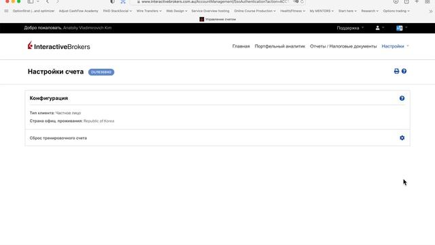Open help next to the print icon

pyautogui.click(x=404, y=71)
